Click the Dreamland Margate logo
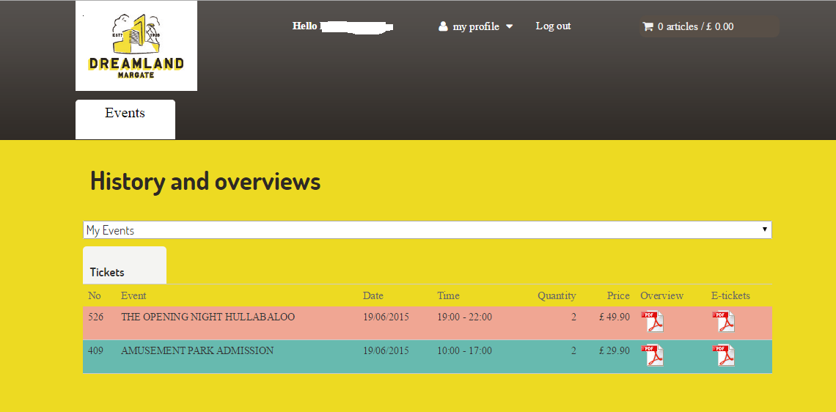The height and width of the screenshot is (412, 836). tap(136, 46)
